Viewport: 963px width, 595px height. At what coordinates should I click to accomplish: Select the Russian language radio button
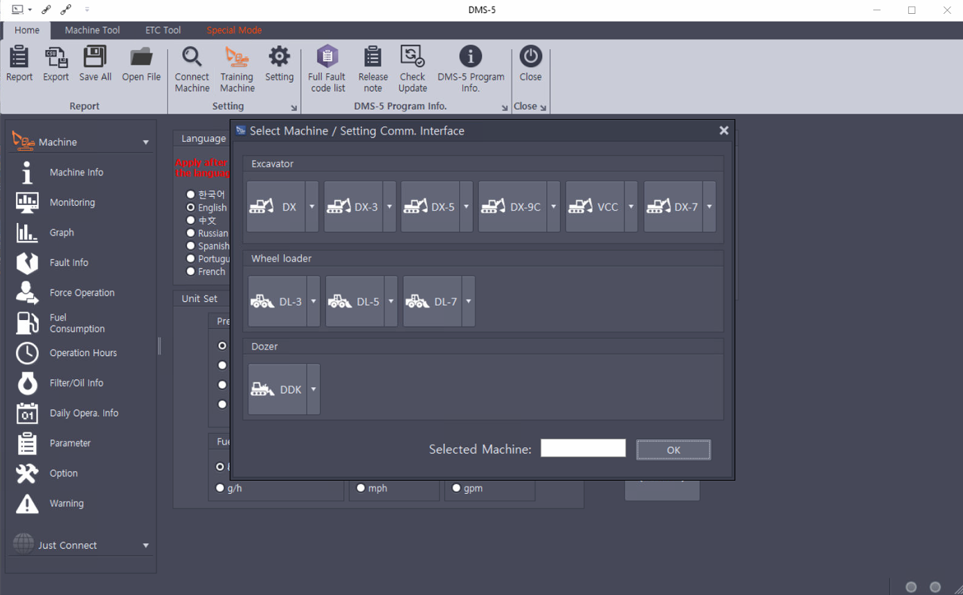click(190, 233)
